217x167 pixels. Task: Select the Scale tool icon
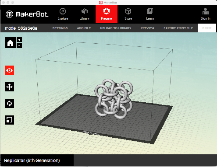click(x=10, y=120)
